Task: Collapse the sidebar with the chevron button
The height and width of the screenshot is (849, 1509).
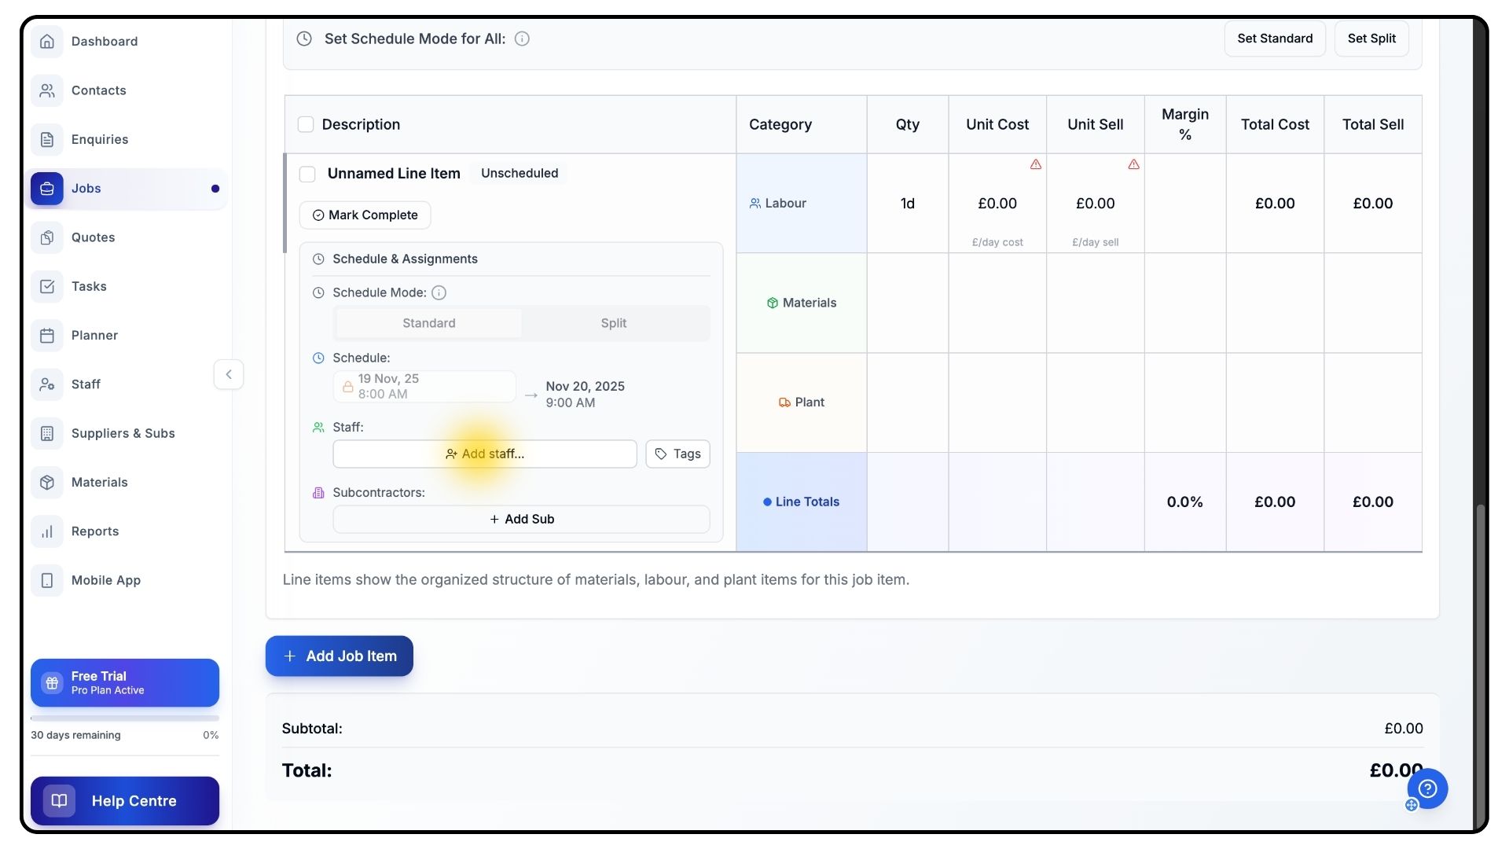Action: tap(229, 374)
